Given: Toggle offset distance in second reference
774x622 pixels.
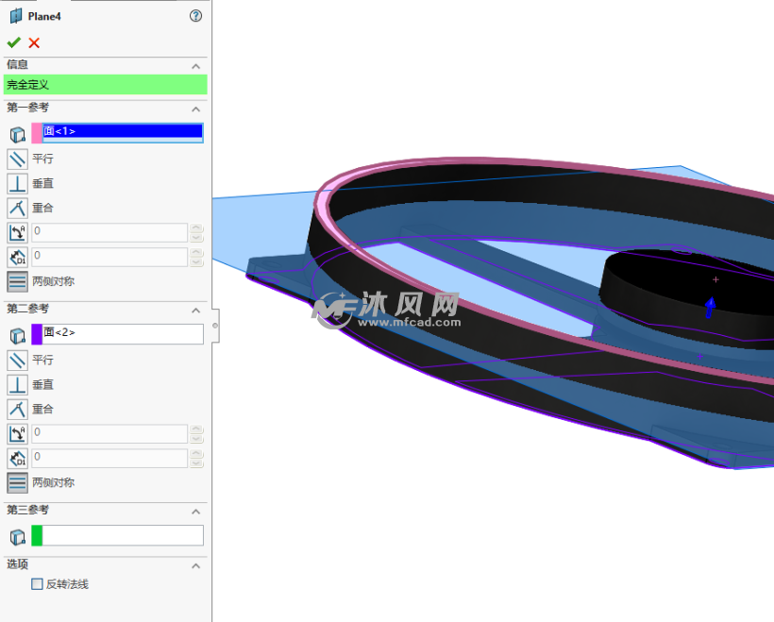Looking at the screenshot, I should (17, 458).
